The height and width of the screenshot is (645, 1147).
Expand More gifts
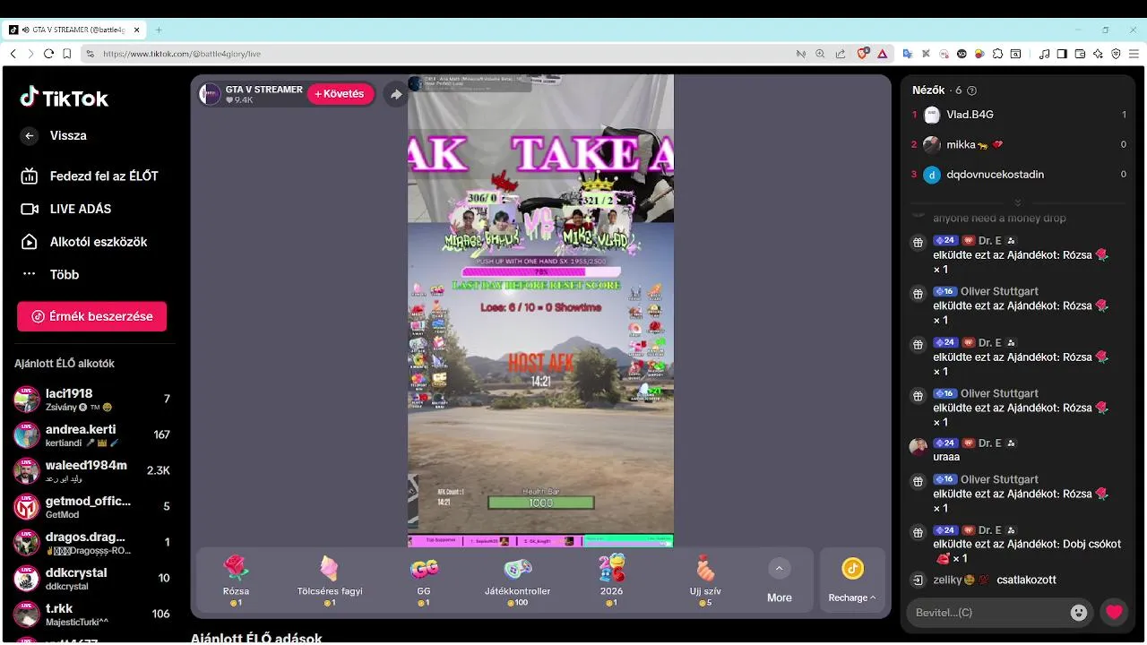tap(779, 580)
